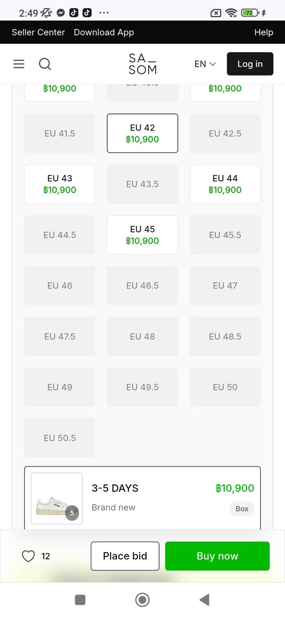Select size EU 44
Image resolution: width=285 pixels, height=617 pixels.
coord(225,184)
